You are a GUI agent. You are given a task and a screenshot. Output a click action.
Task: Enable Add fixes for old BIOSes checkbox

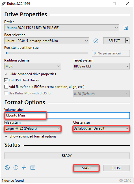(x=6, y=87)
